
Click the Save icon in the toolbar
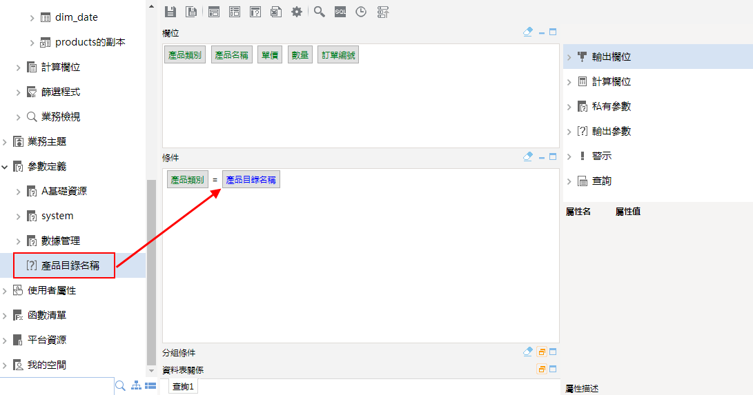[170, 12]
